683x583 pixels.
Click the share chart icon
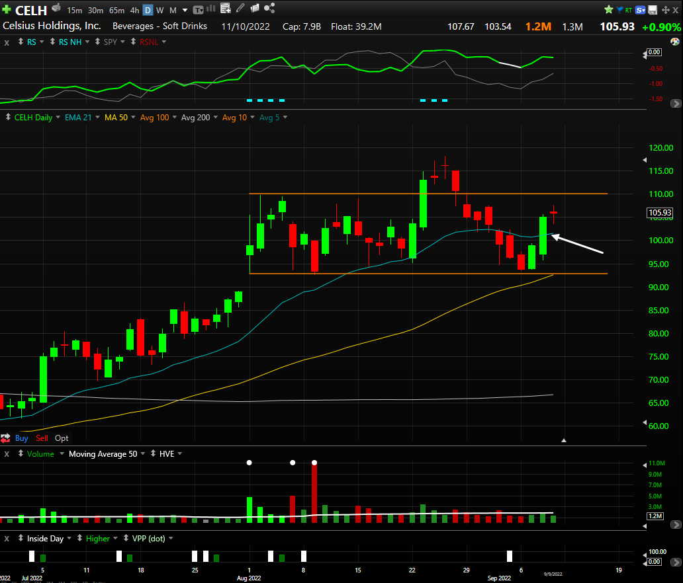tap(269, 9)
